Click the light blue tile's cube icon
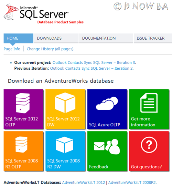This screenshot has height=186, width=172. [64, 145]
